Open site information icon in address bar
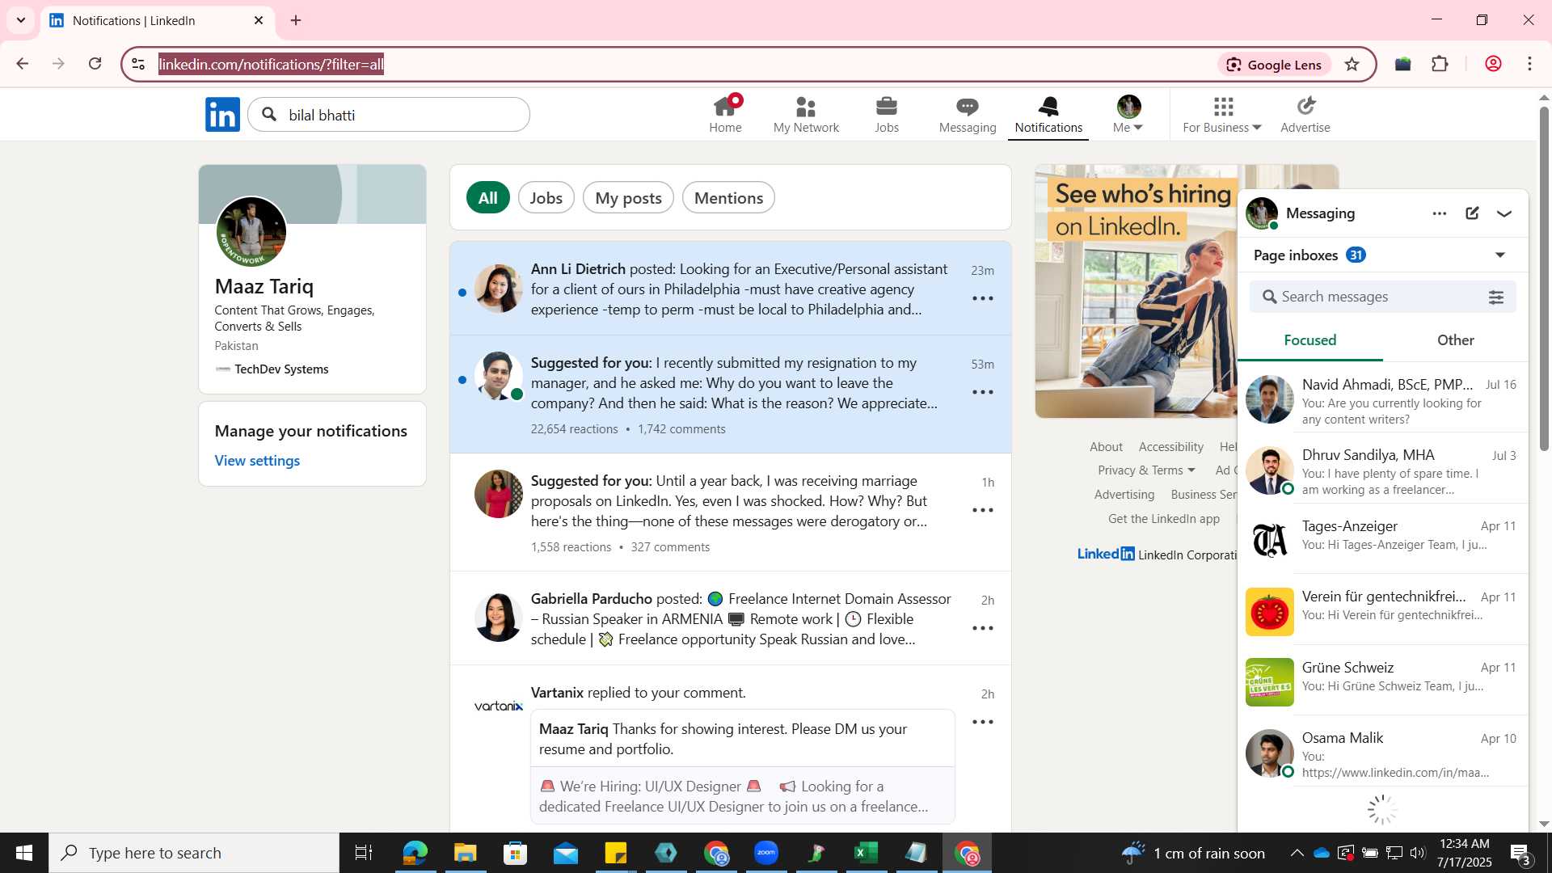Screen dimensions: 1552x873 point(138,64)
